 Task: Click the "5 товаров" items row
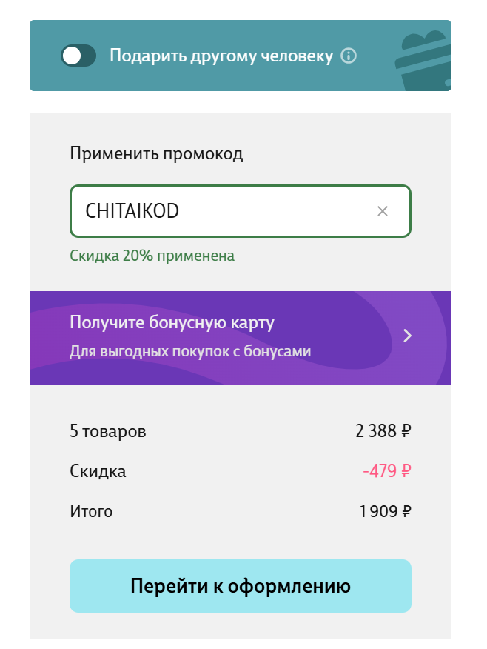[107, 430]
